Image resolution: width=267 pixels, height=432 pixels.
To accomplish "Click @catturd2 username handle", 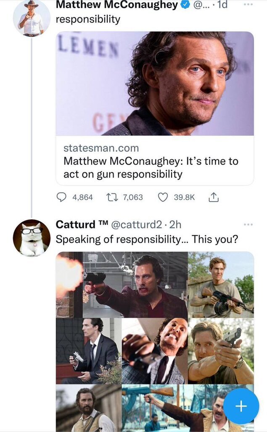I will click(137, 225).
